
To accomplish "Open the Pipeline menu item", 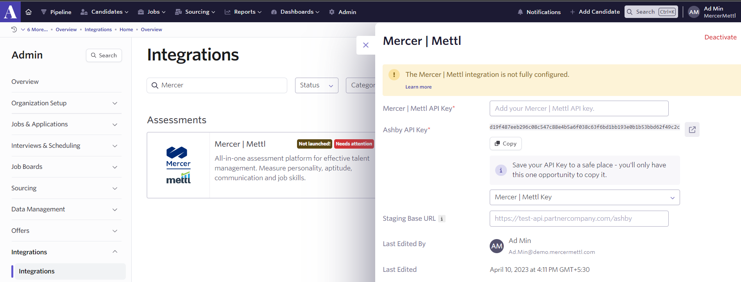I will pyautogui.click(x=56, y=12).
